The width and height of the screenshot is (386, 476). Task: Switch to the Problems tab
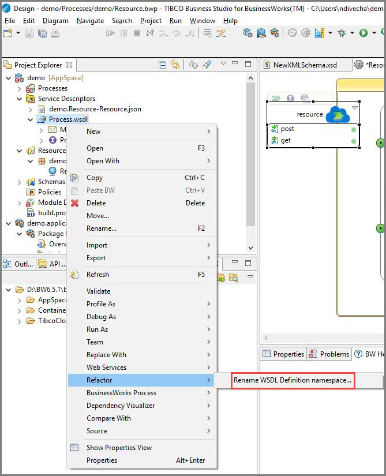pos(329,354)
